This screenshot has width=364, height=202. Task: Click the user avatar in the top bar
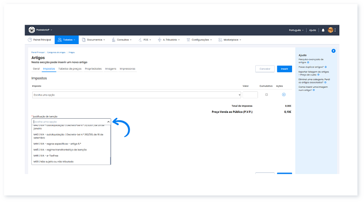(331, 30)
